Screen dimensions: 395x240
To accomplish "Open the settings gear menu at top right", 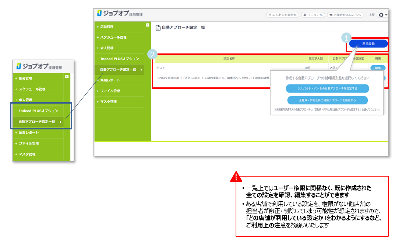I will click(383, 15).
